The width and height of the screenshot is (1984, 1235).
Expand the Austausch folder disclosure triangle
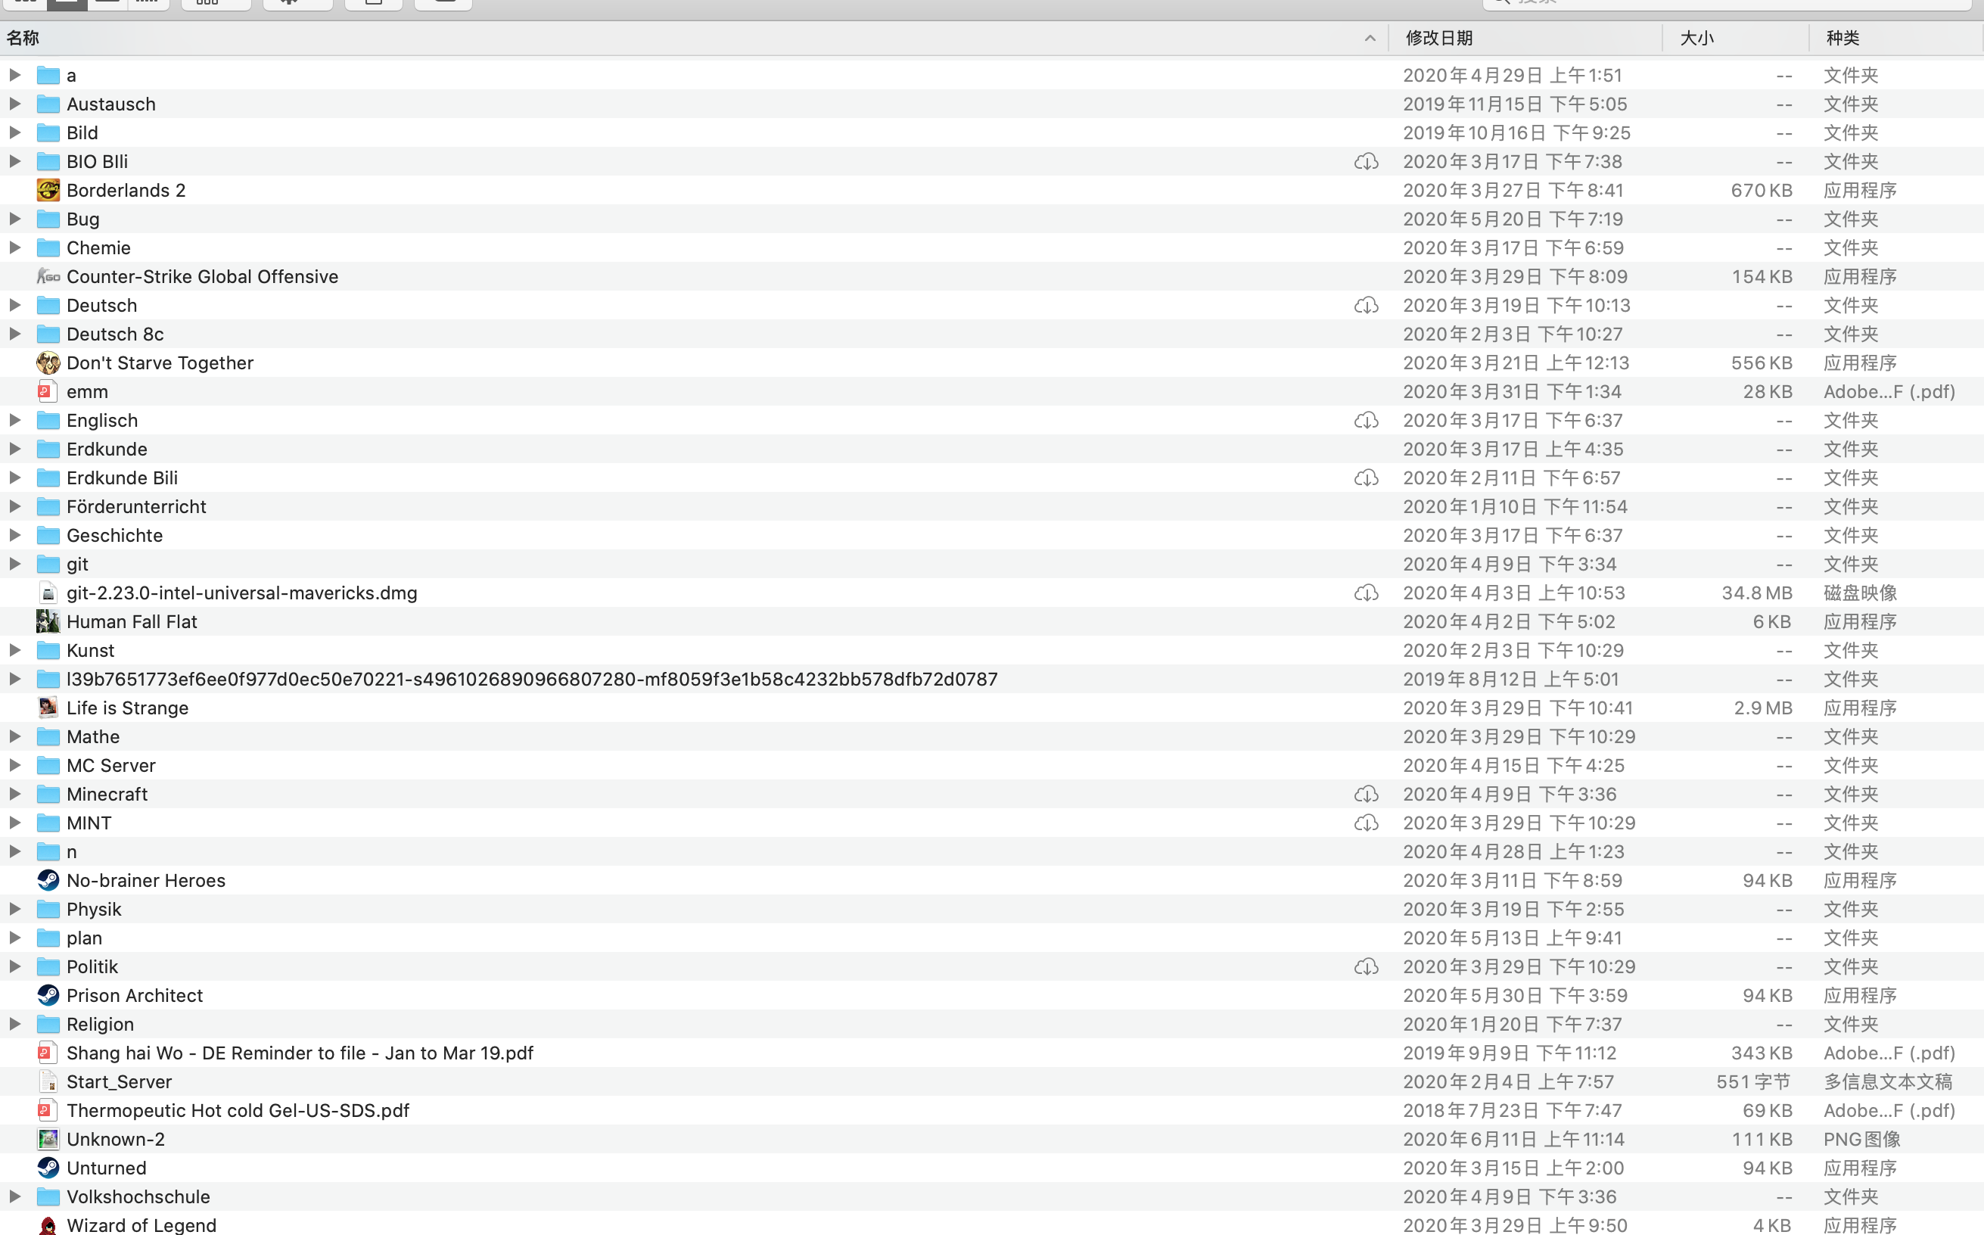click(x=14, y=104)
